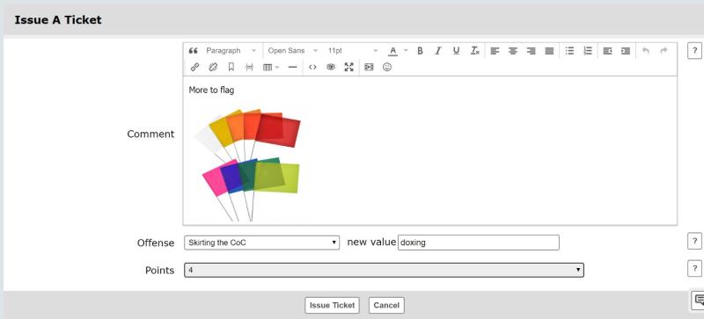Insert a link with the chain icon
This screenshot has height=319, width=704.
tap(194, 67)
